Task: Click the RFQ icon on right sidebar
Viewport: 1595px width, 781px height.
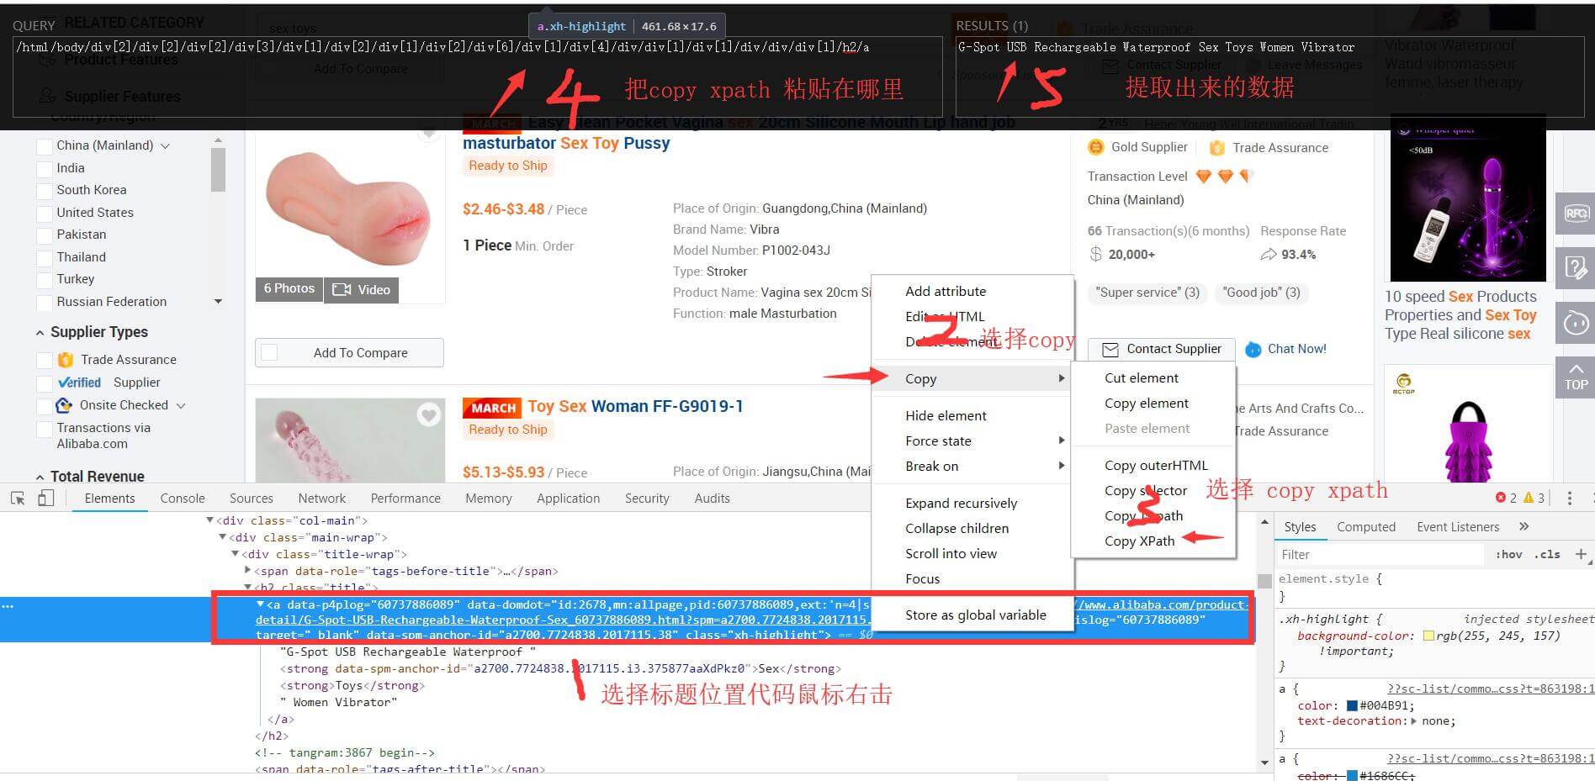Action: point(1575,214)
